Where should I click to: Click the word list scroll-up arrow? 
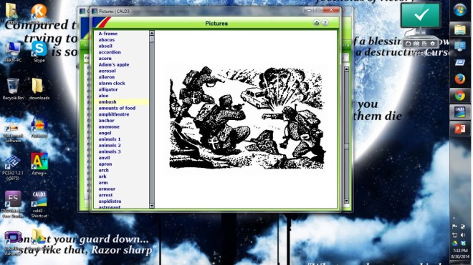click(x=152, y=33)
